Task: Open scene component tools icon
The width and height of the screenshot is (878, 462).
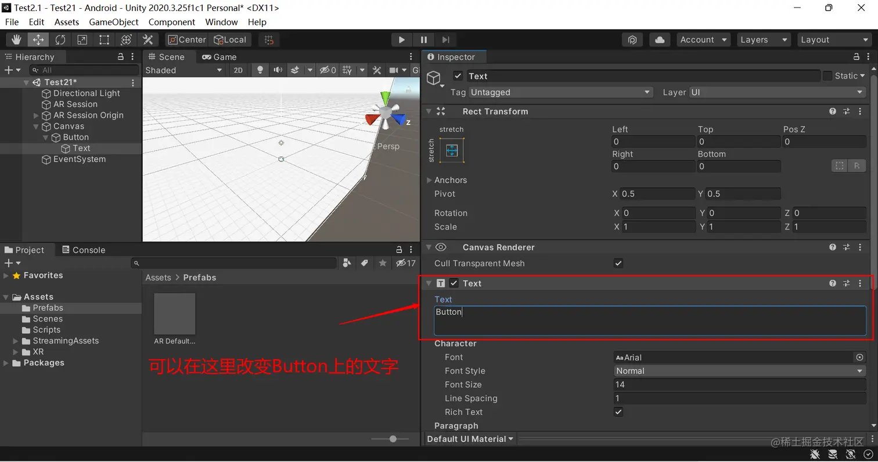Action: tap(377, 70)
